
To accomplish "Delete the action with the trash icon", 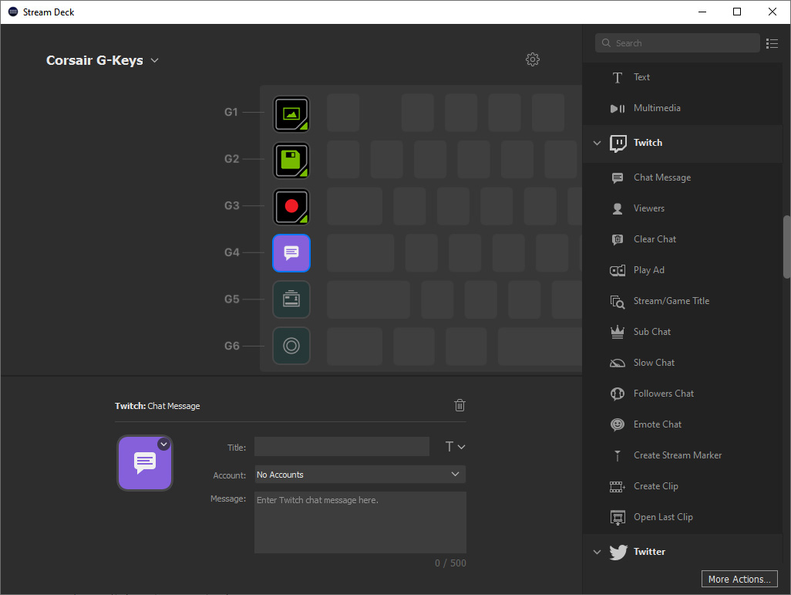I will pyautogui.click(x=459, y=405).
